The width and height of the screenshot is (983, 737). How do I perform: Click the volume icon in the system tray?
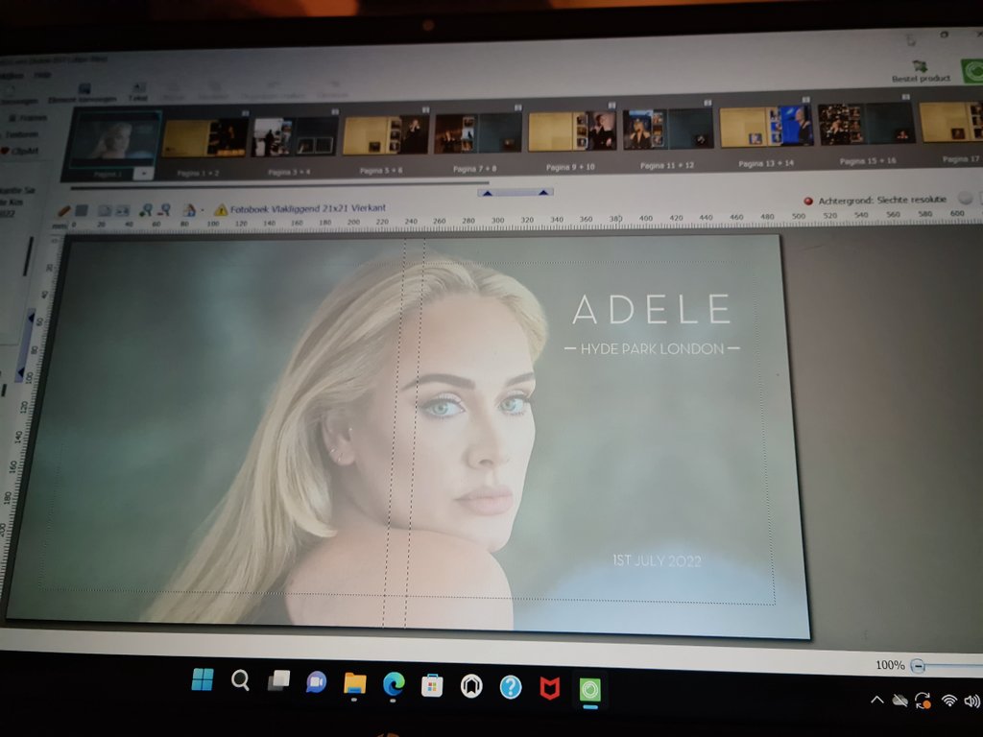[x=971, y=700]
